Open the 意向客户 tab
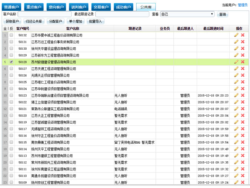The width and height of the screenshot is (250, 188). pyautogui.click(x=56, y=7)
